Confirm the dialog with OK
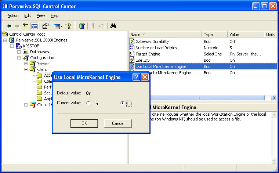279x173 pixels. (84, 123)
